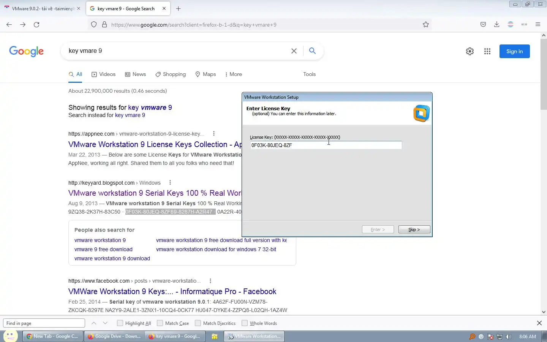
Task: Open the tracking protection shield icon
Action: coord(94,25)
